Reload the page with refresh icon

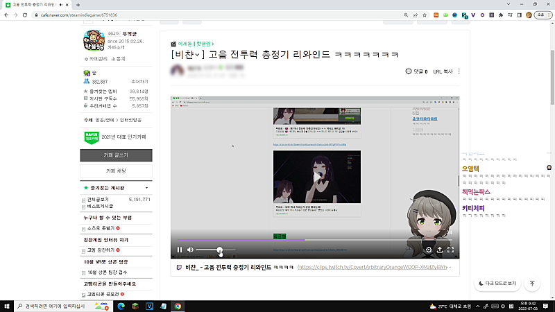pyautogui.click(x=25, y=15)
